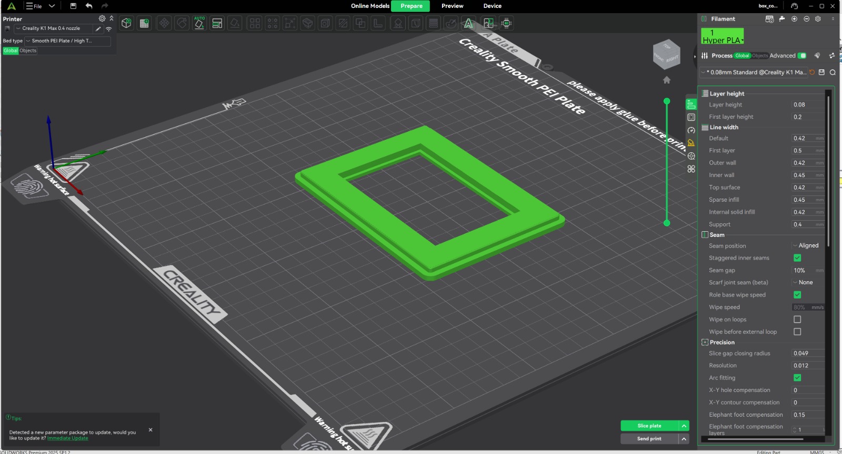Select the Support painting tool icon
The width and height of the screenshot is (842, 454).
[x=398, y=23]
